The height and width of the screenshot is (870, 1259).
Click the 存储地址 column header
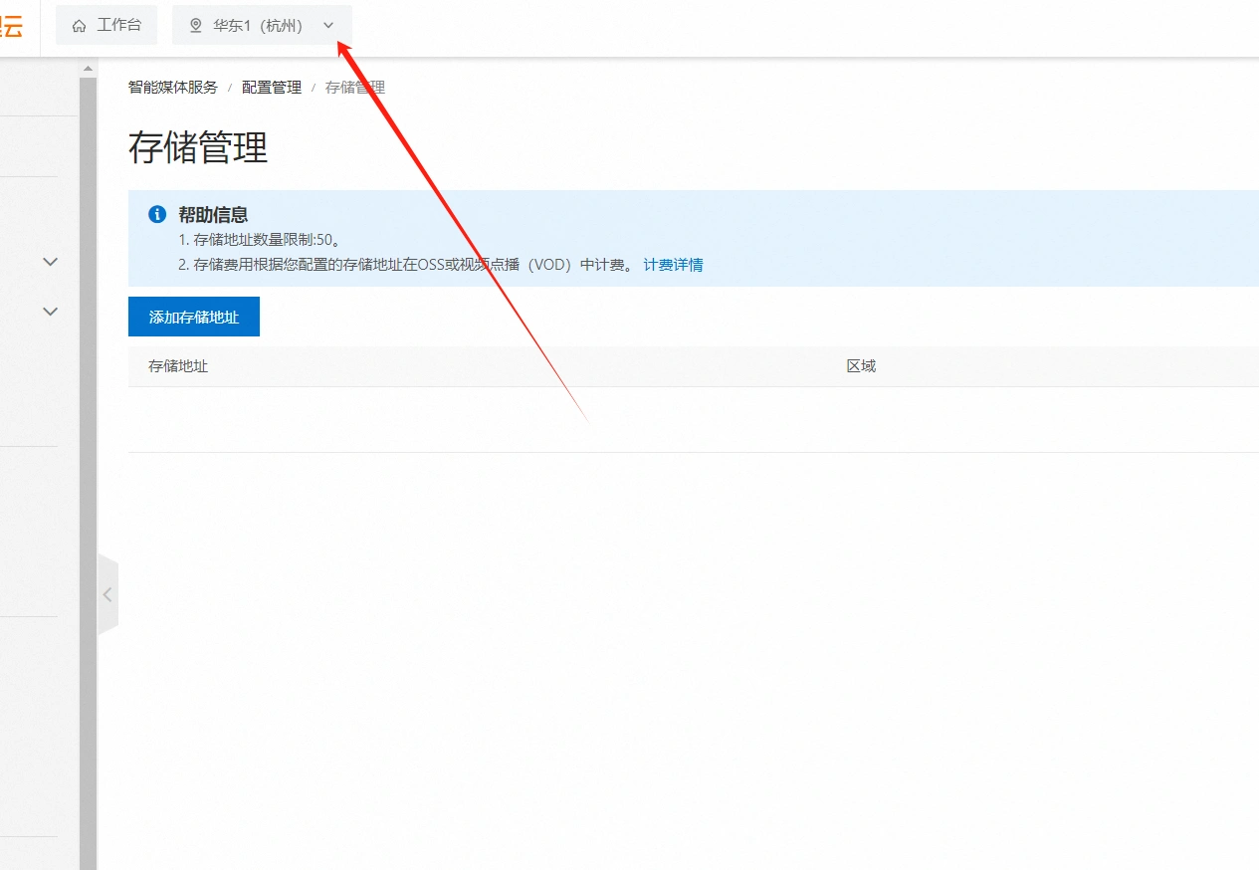click(178, 366)
